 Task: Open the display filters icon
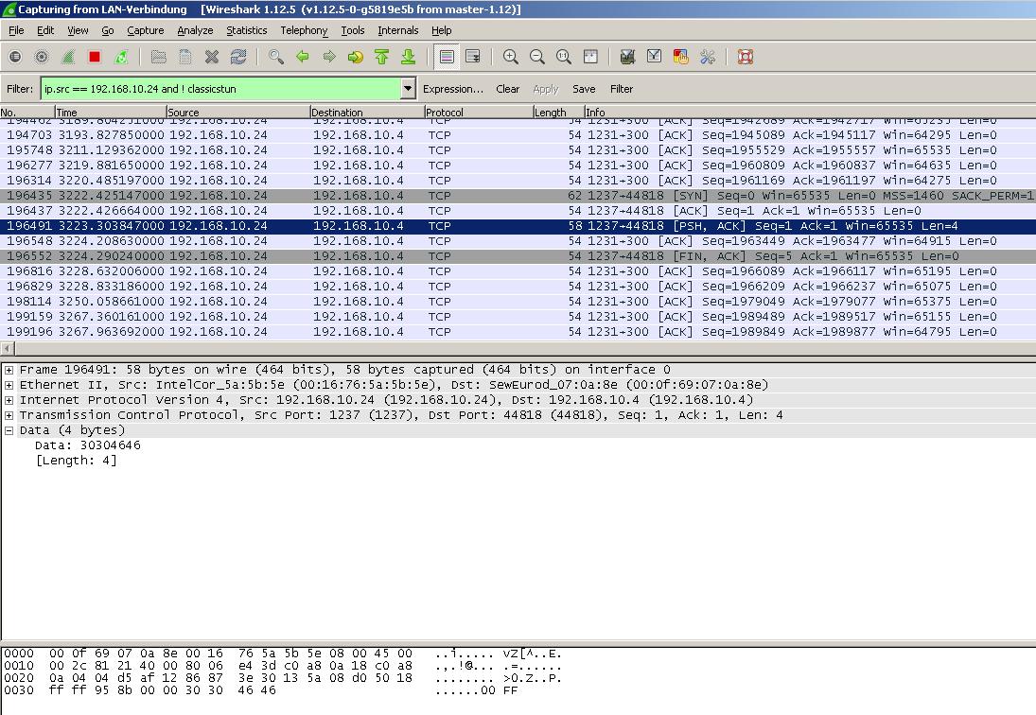(654, 57)
